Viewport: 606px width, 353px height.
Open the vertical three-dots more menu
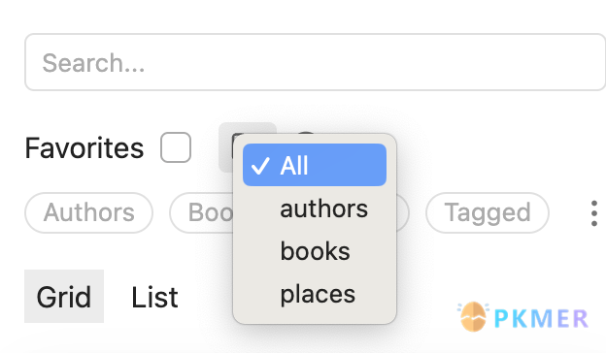pyautogui.click(x=594, y=213)
